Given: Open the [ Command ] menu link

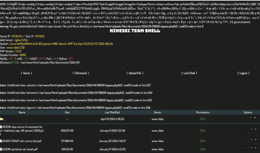Looking at the screenshot, I should pyautogui.click(x=81, y=73).
